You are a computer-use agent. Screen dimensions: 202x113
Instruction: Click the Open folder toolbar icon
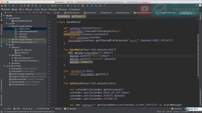coord(2,6)
